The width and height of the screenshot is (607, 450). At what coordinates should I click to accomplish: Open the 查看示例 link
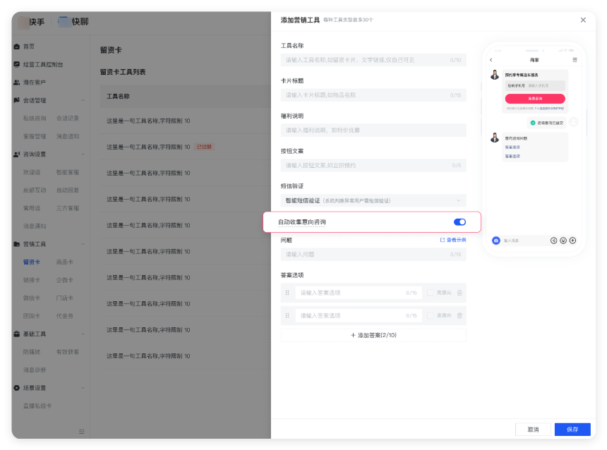pyautogui.click(x=452, y=240)
